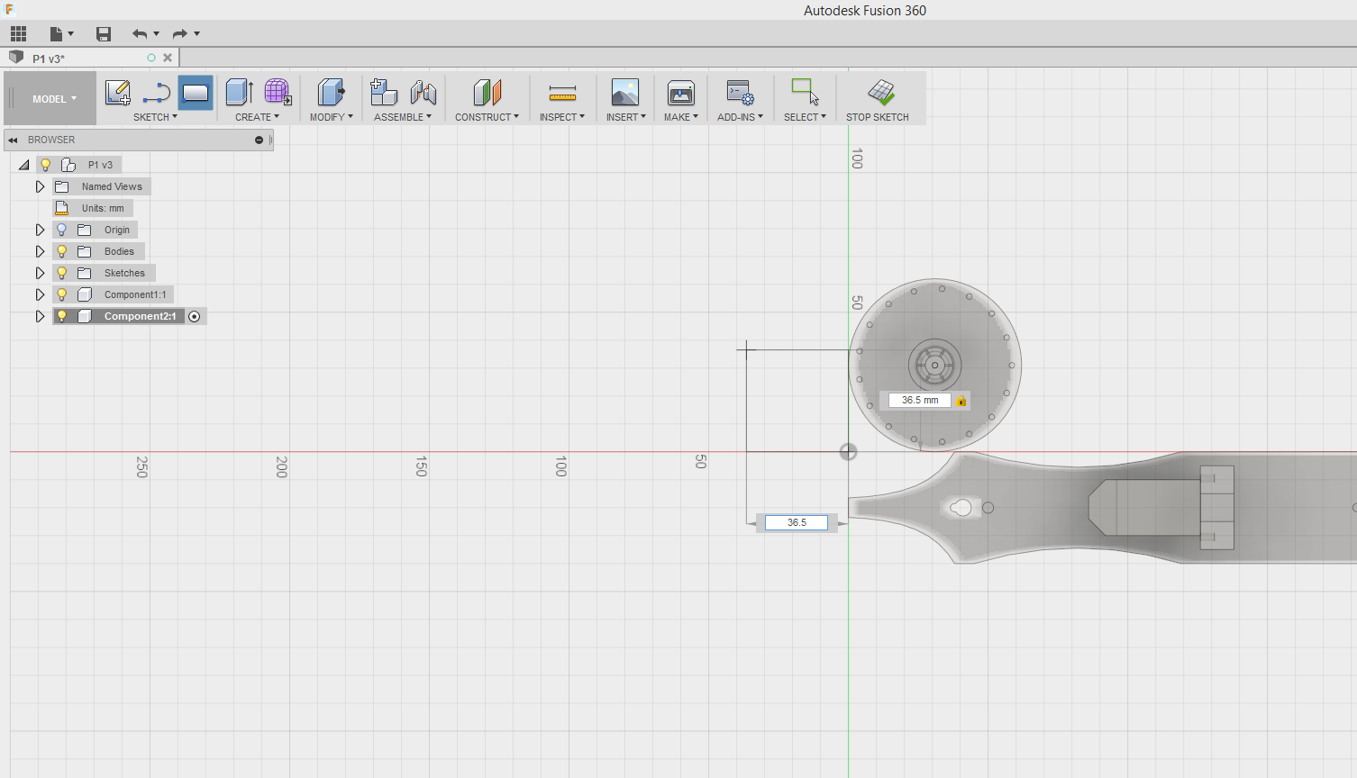Screen dimensions: 1357x778
Task: Select the Press Pull modify icon
Action: tap(331, 93)
